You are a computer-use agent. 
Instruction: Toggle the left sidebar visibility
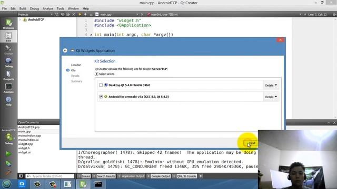tap(21, 176)
